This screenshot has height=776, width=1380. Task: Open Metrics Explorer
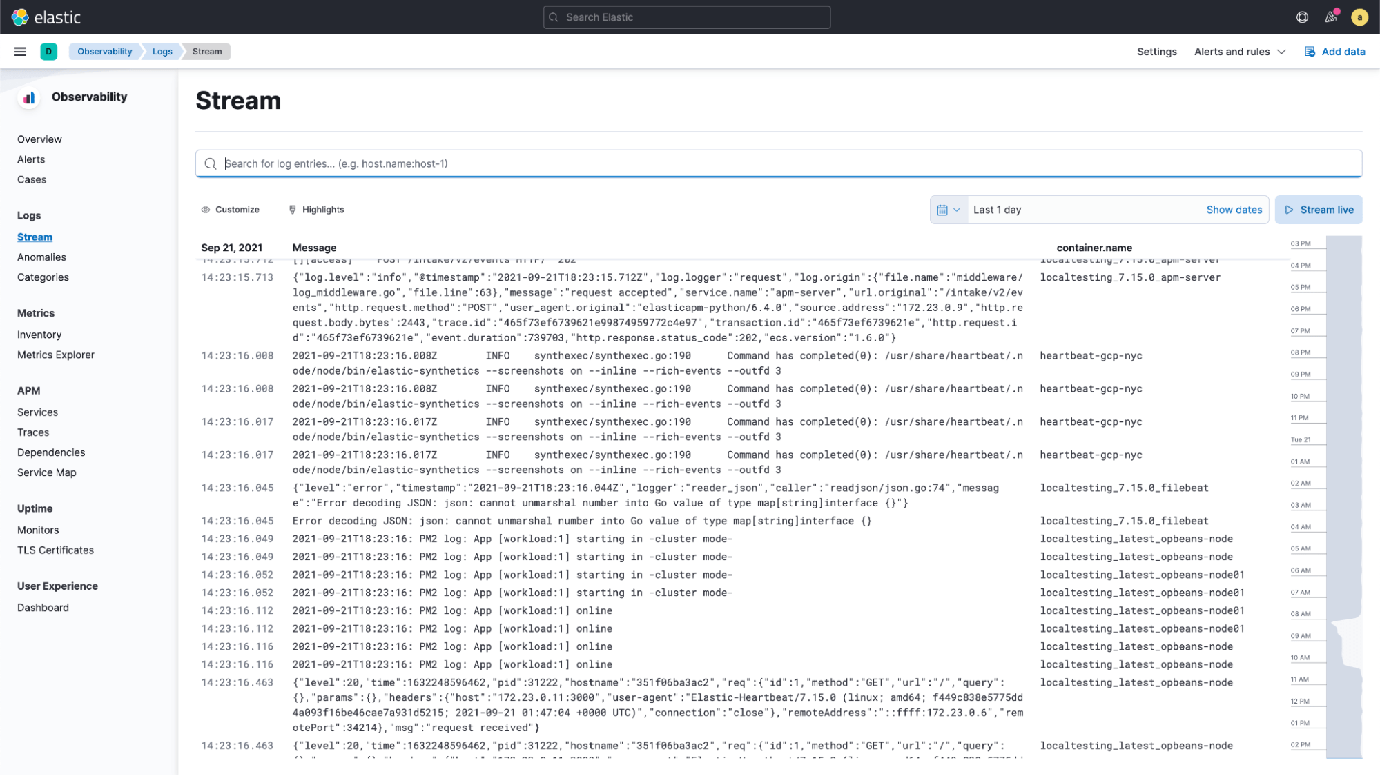[56, 355]
